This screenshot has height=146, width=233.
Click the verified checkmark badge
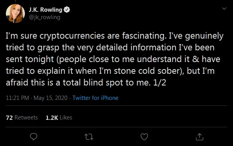pyautogui.click(x=67, y=10)
